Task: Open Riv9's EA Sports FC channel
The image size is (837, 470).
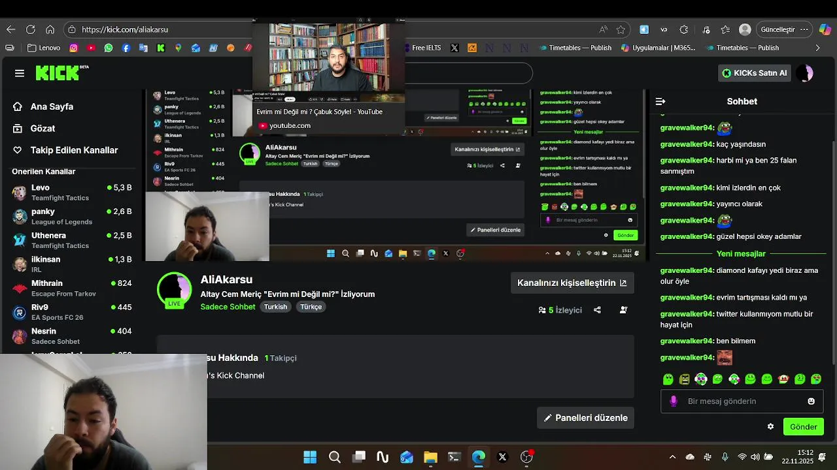Action: (72, 312)
